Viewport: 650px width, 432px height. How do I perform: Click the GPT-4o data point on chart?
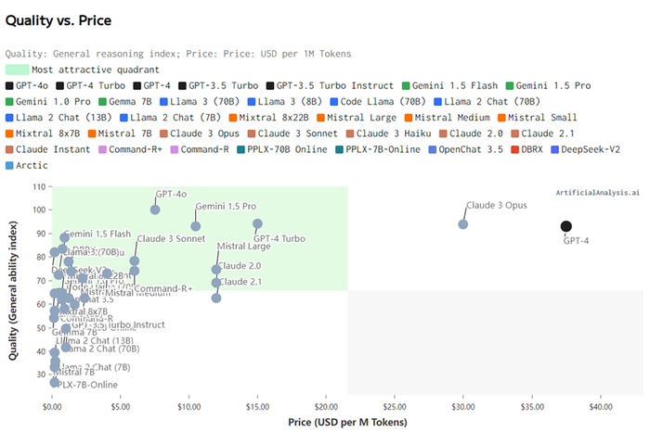click(x=155, y=210)
